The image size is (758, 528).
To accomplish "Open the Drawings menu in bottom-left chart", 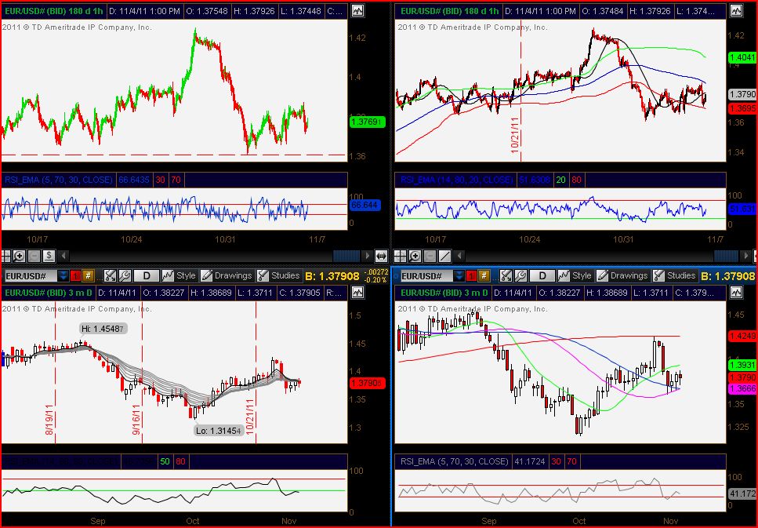I will [227, 276].
